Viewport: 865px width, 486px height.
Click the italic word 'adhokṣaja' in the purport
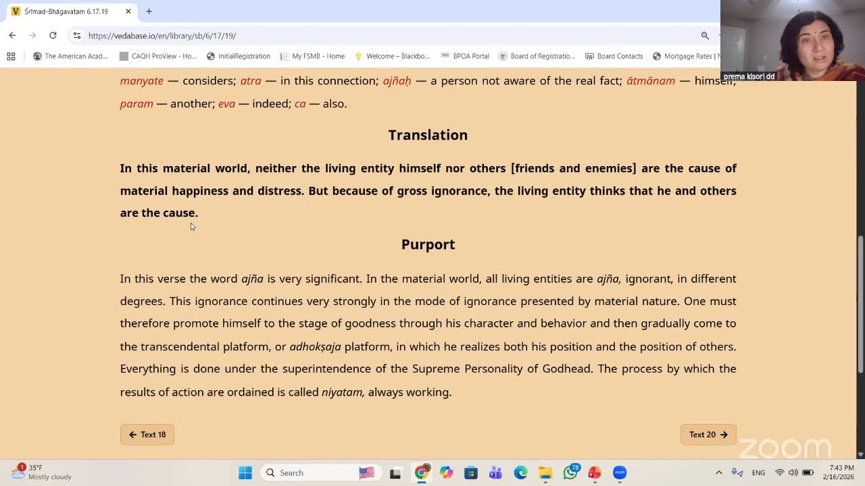(x=315, y=347)
